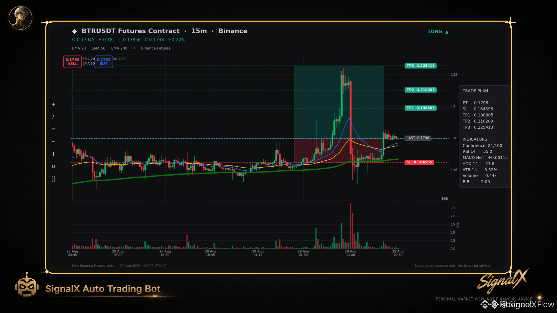This screenshot has width=557, height=313.
Task: Click the TRADE PLAN panel heading
Action: click(475, 91)
